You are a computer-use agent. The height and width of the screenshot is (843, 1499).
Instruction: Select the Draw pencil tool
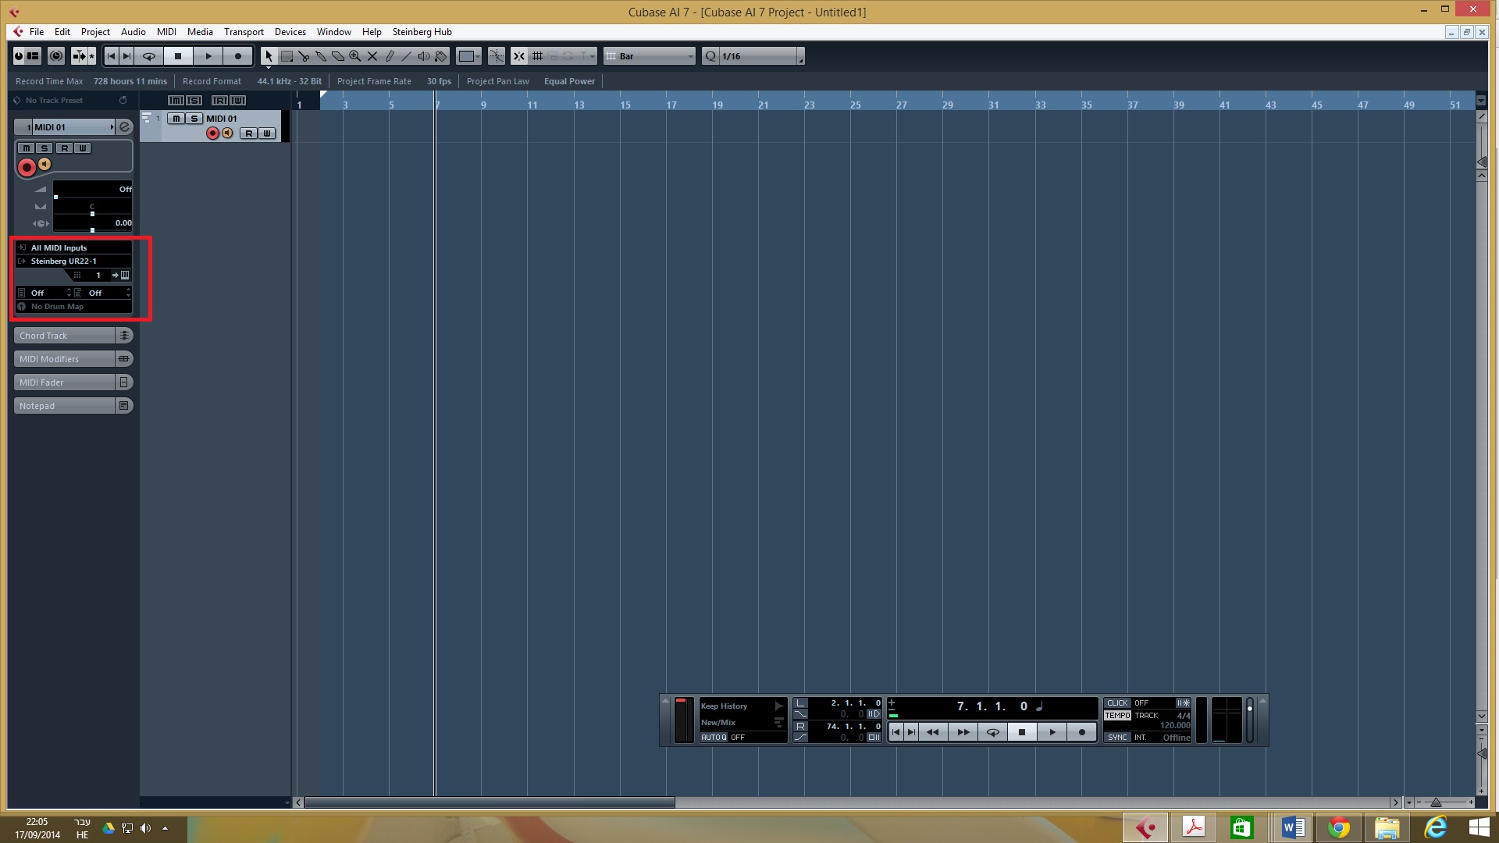pyautogui.click(x=390, y=56)
